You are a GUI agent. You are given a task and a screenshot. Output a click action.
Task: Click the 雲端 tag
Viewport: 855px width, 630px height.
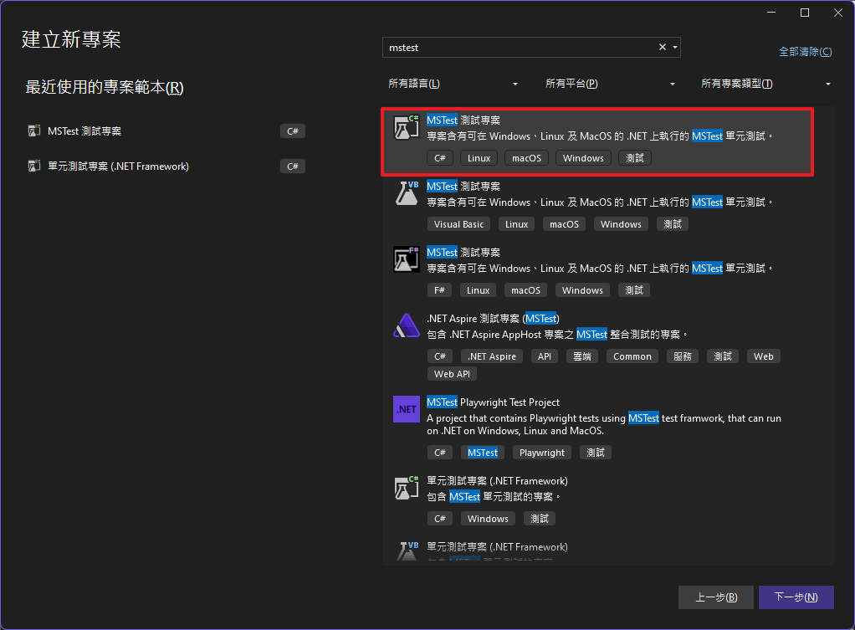(x=581, y=356)
